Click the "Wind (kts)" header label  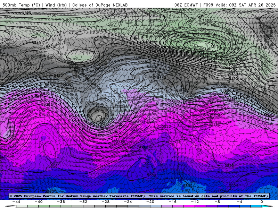[x=56, y=5]
